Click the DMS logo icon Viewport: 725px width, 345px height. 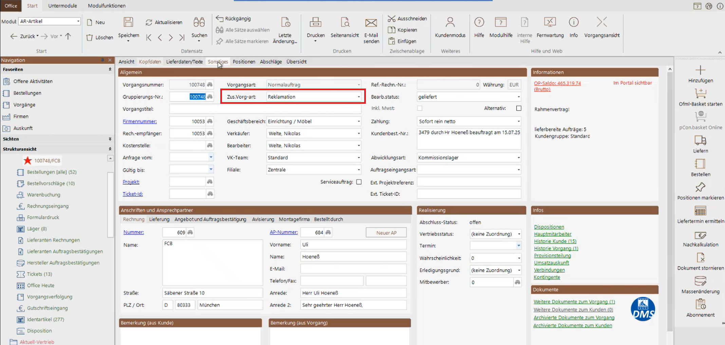coord(643,309)
